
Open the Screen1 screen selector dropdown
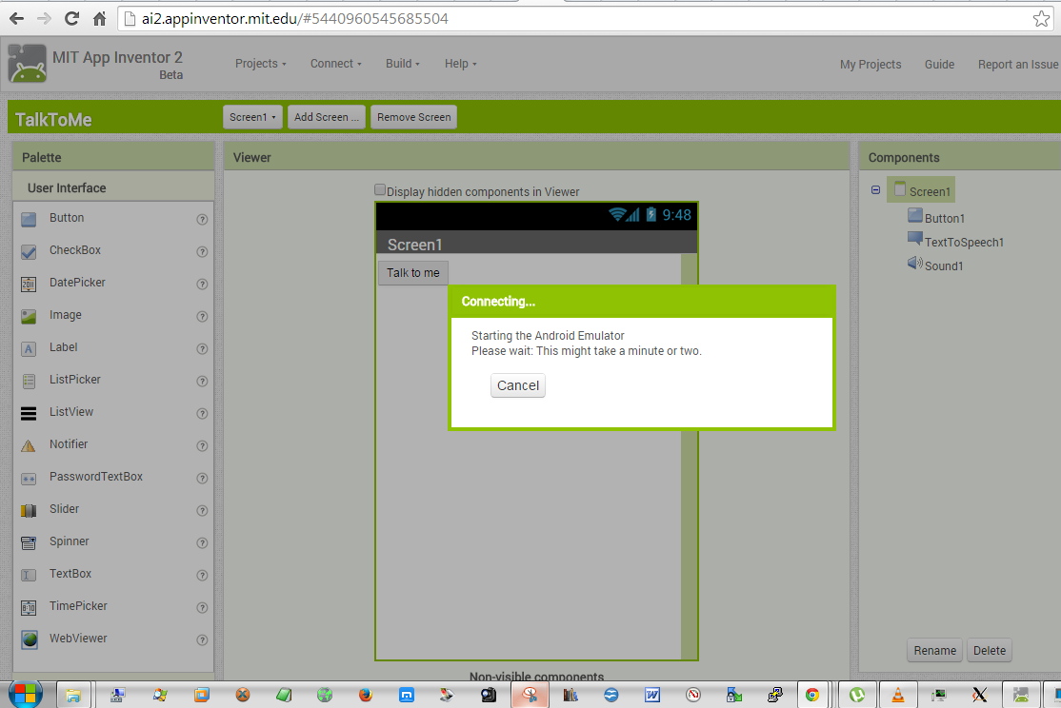coord(252,117)
